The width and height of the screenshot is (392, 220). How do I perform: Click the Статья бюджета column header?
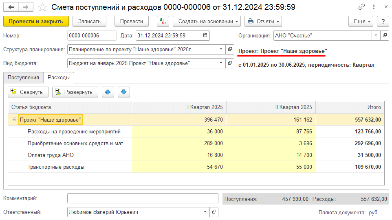(70, 107)
